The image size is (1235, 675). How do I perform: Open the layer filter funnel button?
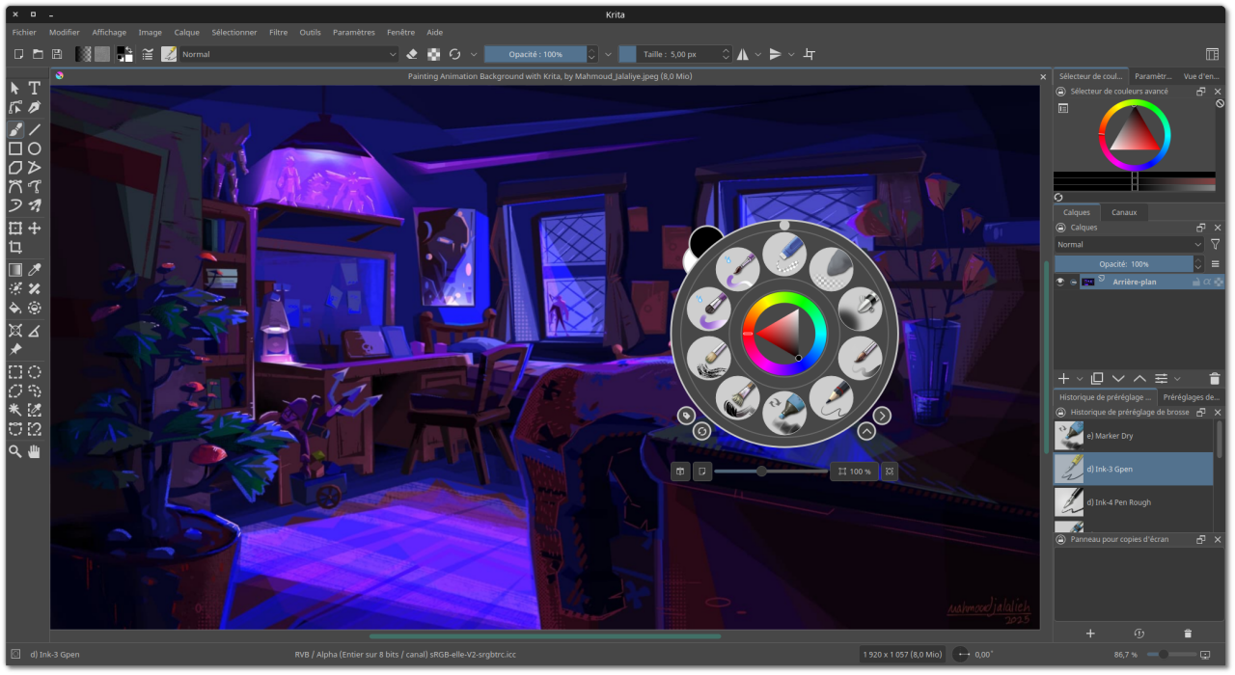1216,245
